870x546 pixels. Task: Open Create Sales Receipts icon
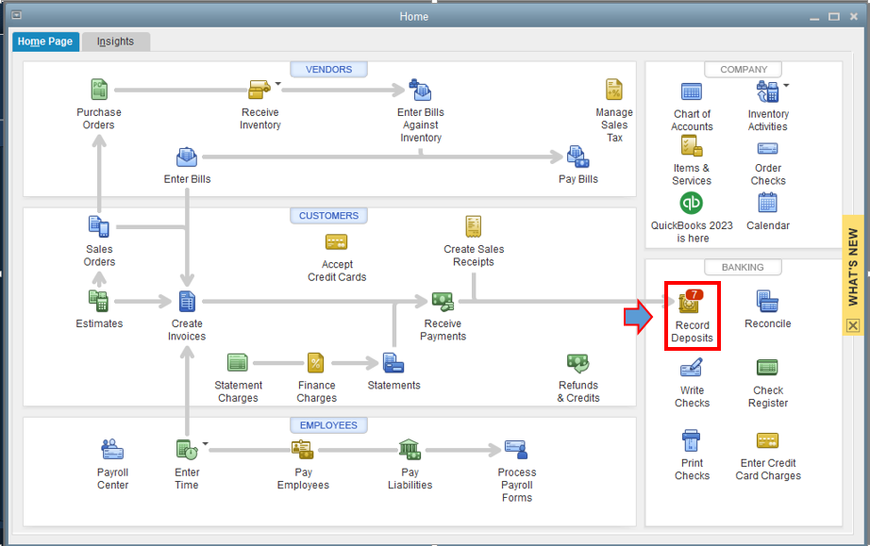tap(474, 226)
